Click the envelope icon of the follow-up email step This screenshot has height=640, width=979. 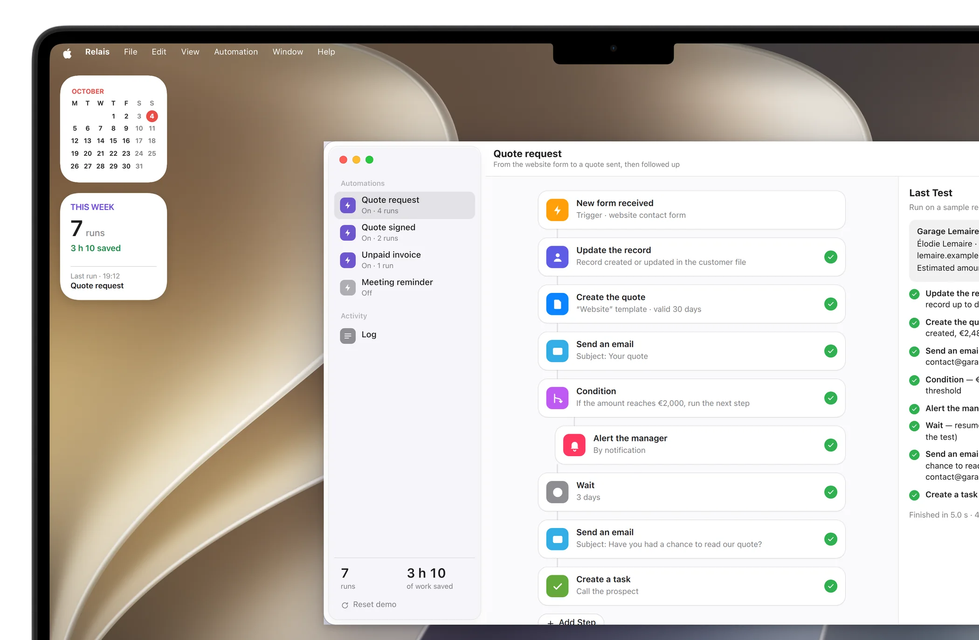coord(557,539)
